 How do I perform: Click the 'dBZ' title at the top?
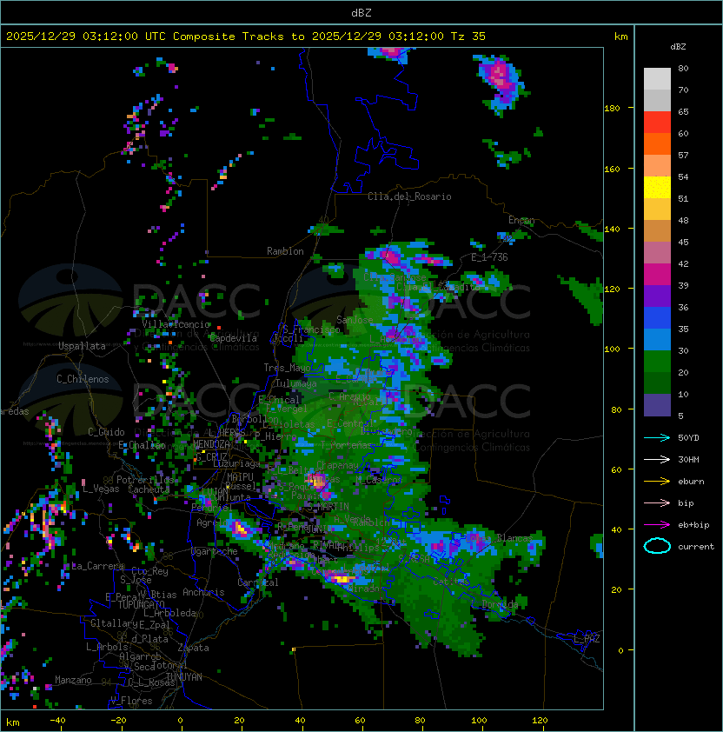click(361, 13)
